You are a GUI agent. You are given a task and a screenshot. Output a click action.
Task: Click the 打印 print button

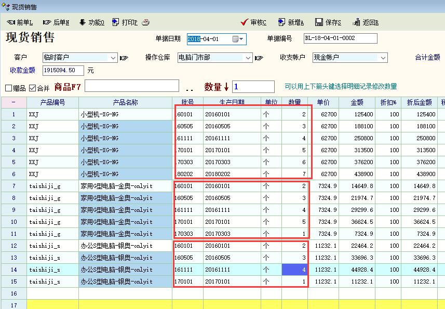click(125, 22)
